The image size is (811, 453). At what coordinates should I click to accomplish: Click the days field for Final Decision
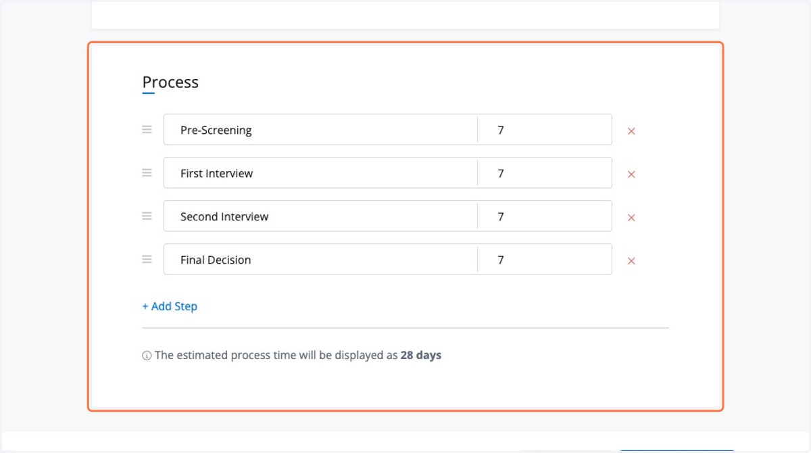click(x=545, y=260)
